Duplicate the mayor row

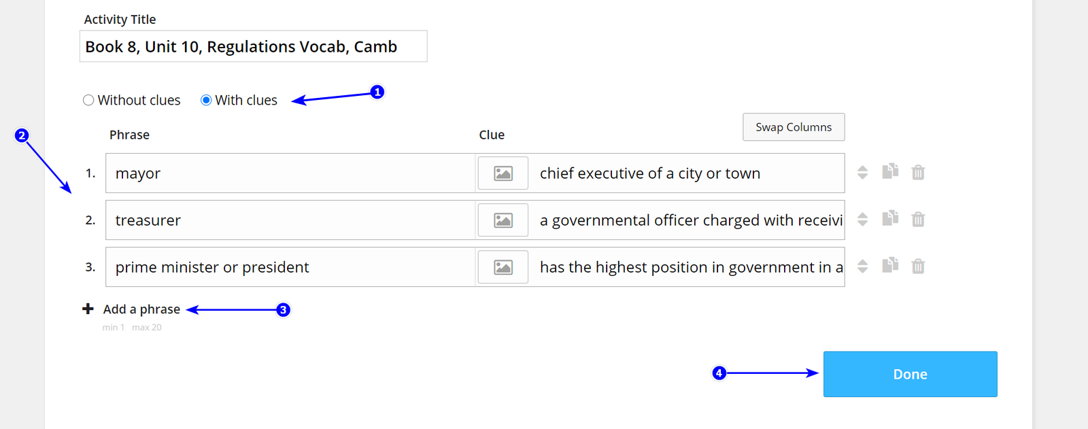point(890,171)
